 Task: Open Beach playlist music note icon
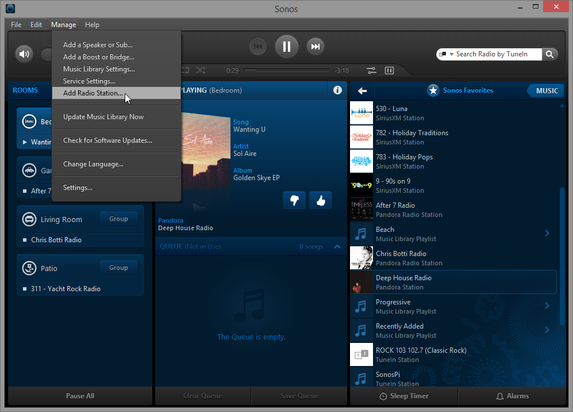[x=362, y=234]
